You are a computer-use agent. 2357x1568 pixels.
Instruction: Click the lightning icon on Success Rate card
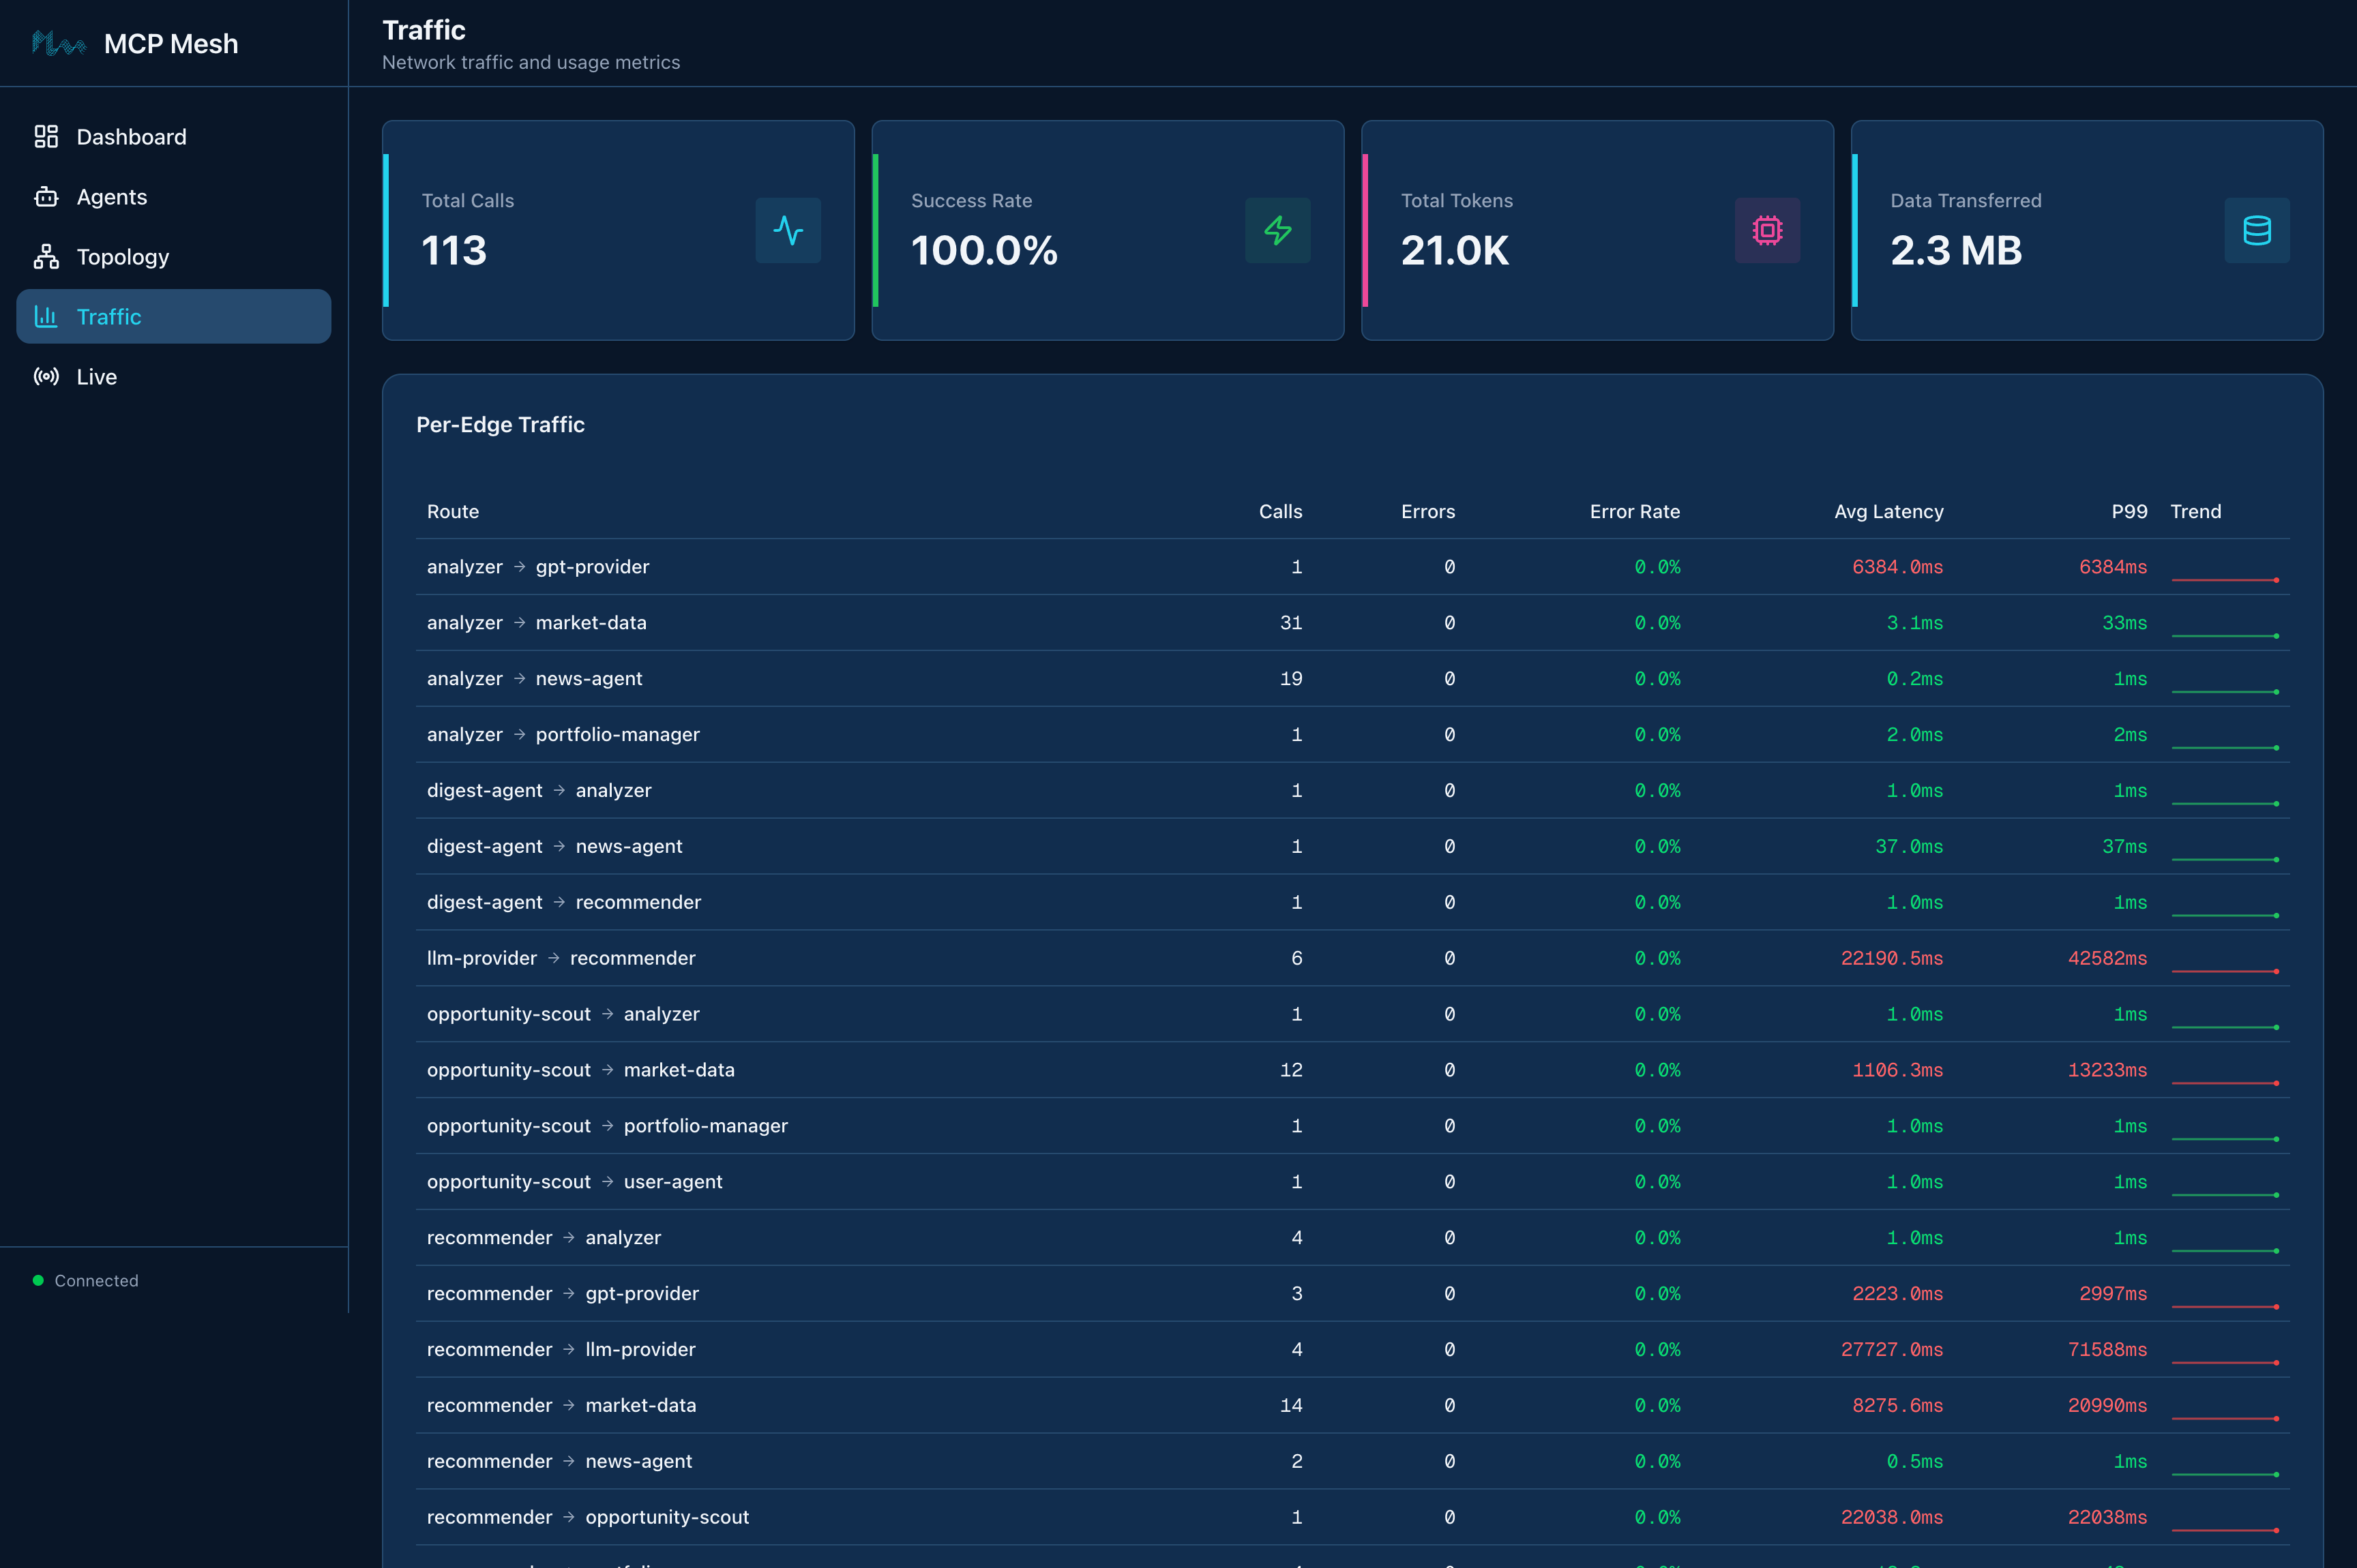(x=1277, y=230)
